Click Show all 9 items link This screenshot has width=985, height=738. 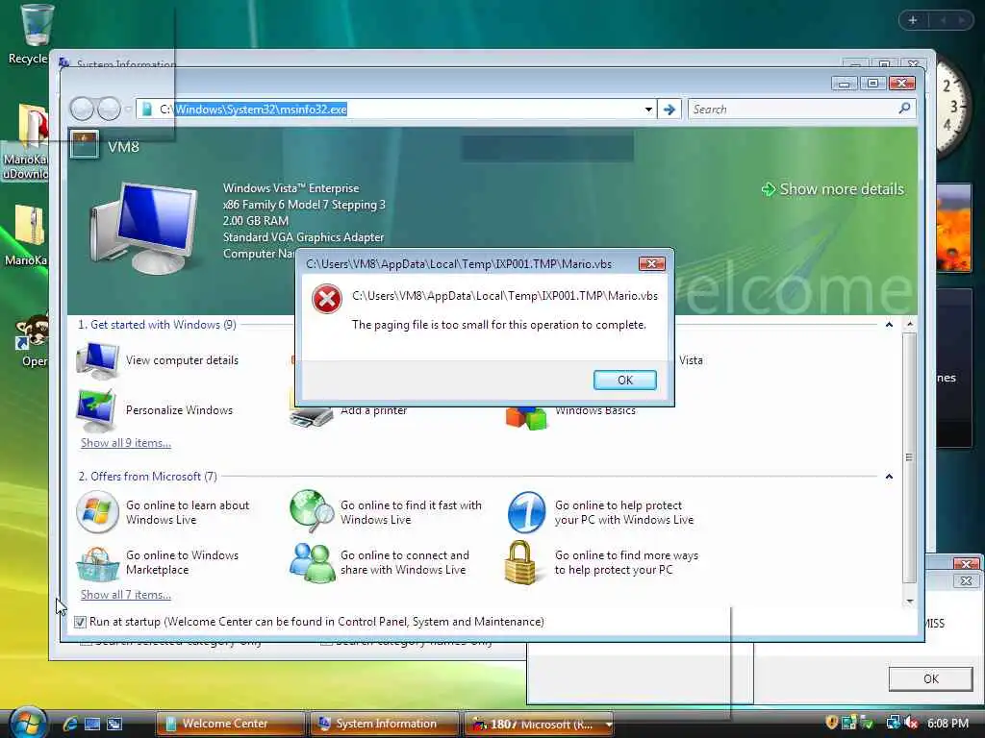(x=126, y=442)
